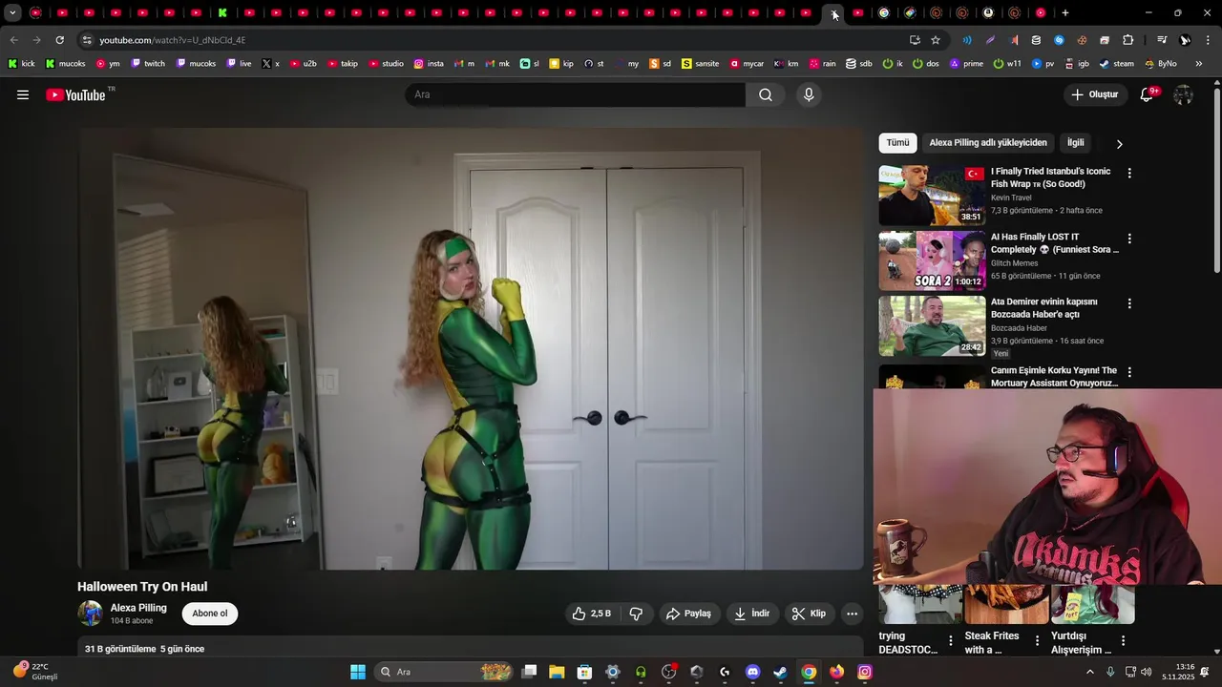
Task: Open the kick bookmark
Action: pos(21,64)
